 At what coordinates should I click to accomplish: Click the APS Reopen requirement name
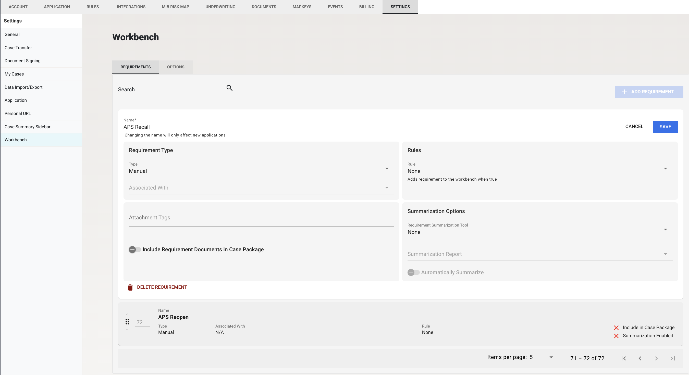(x=173, y=317)
